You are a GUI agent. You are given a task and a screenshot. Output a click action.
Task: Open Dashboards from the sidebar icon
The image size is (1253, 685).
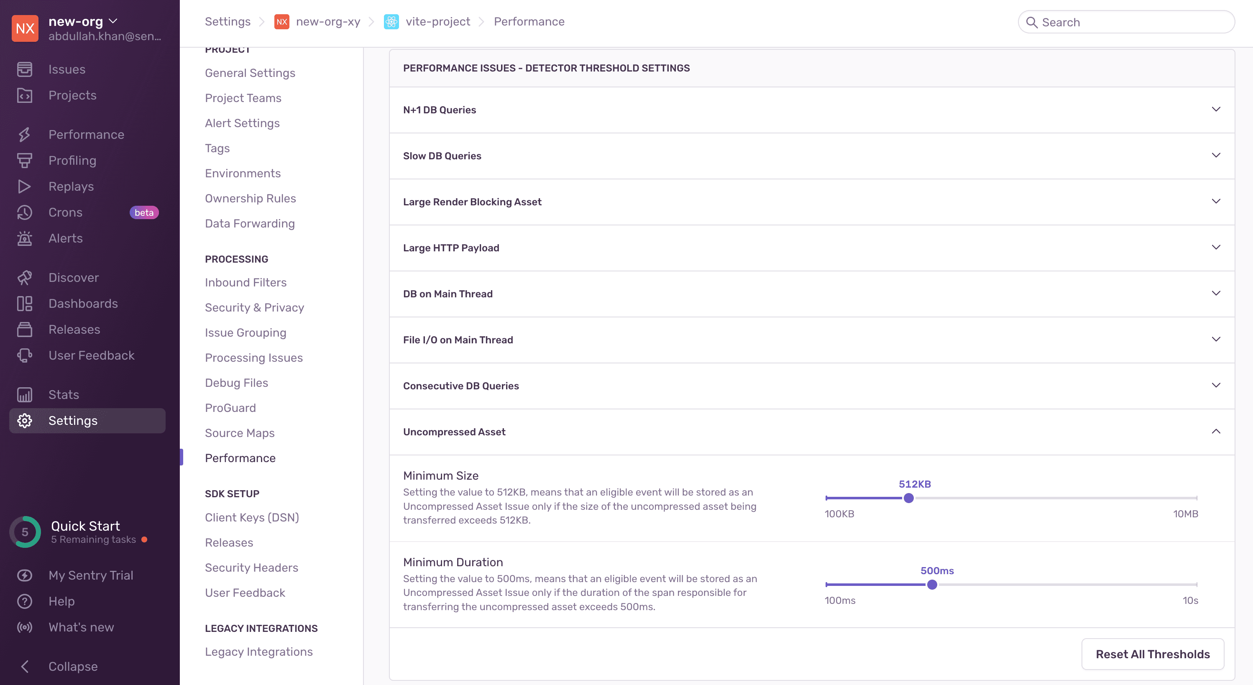[25, 303]
